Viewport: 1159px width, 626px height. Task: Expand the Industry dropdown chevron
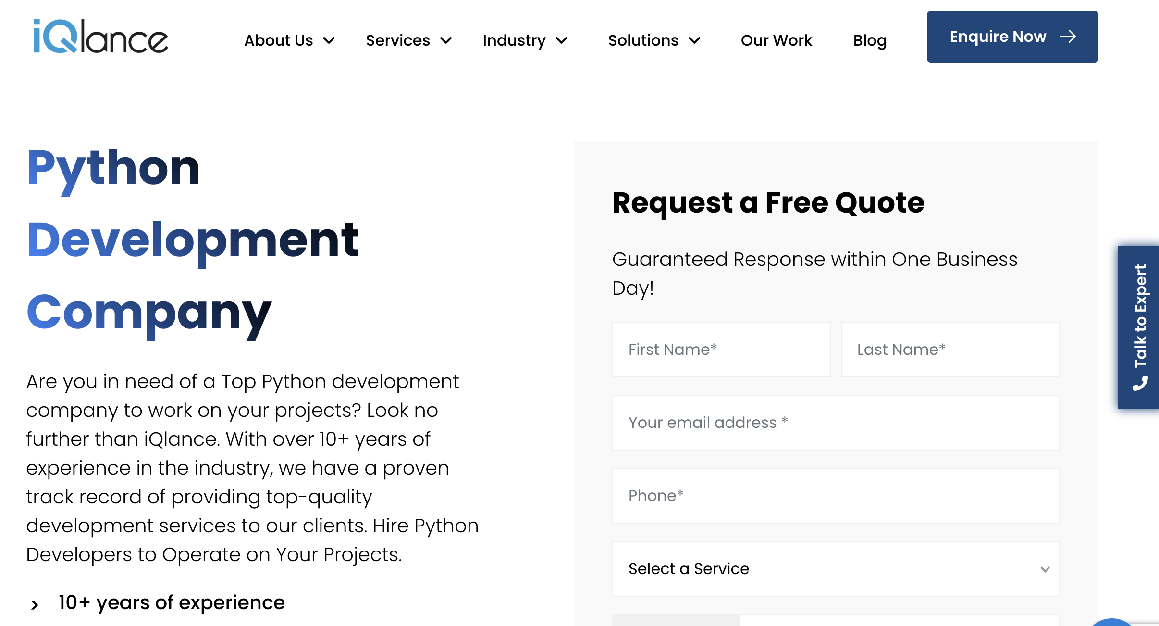561,40
